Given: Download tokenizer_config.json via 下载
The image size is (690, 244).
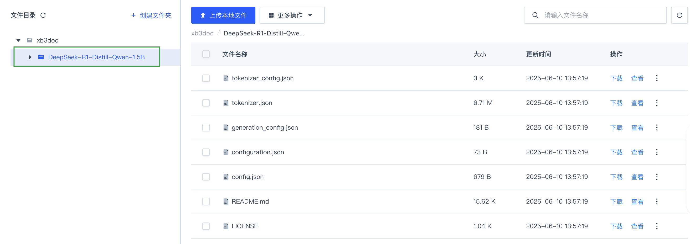Looking at the screenshot, I should (616, 78).
